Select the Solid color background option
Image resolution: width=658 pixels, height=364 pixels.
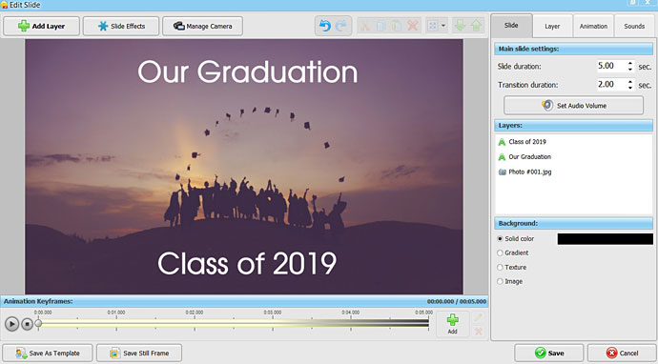(500, 238)
